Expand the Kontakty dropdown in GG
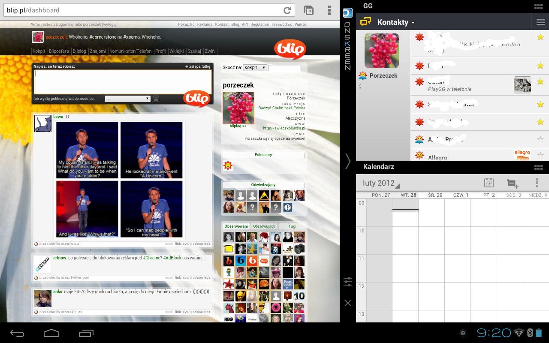This screenshot has height=343, width=549. [396, 22]
